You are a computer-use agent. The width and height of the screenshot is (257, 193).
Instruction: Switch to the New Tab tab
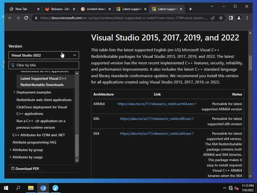(x=21, y=9)
